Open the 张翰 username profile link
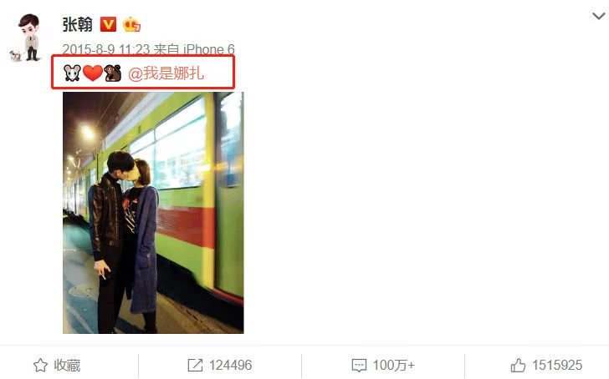This screenshot has height=379, width=609. 77,25
